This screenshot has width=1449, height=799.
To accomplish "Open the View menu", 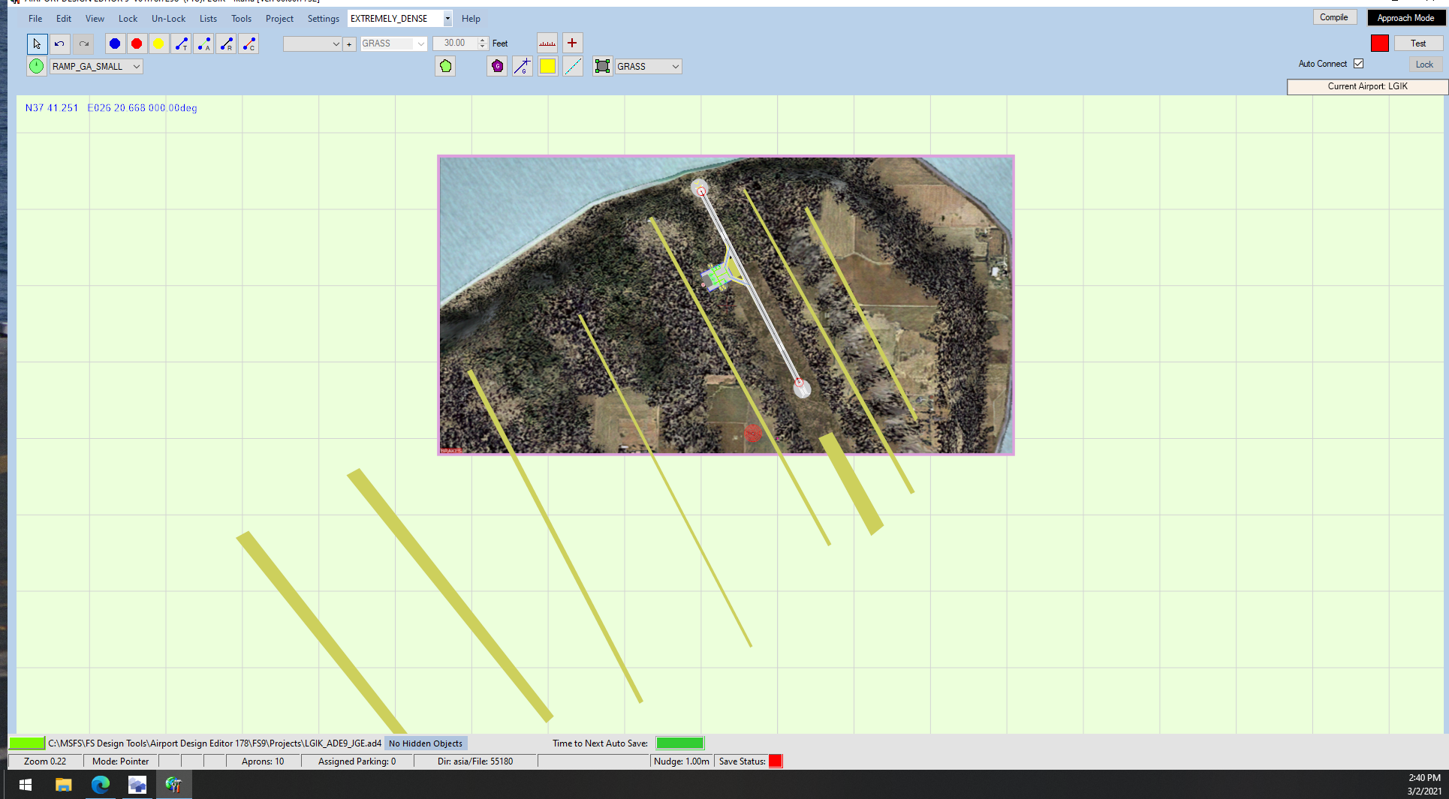I will pyautogui.click(x=95, y=19).
